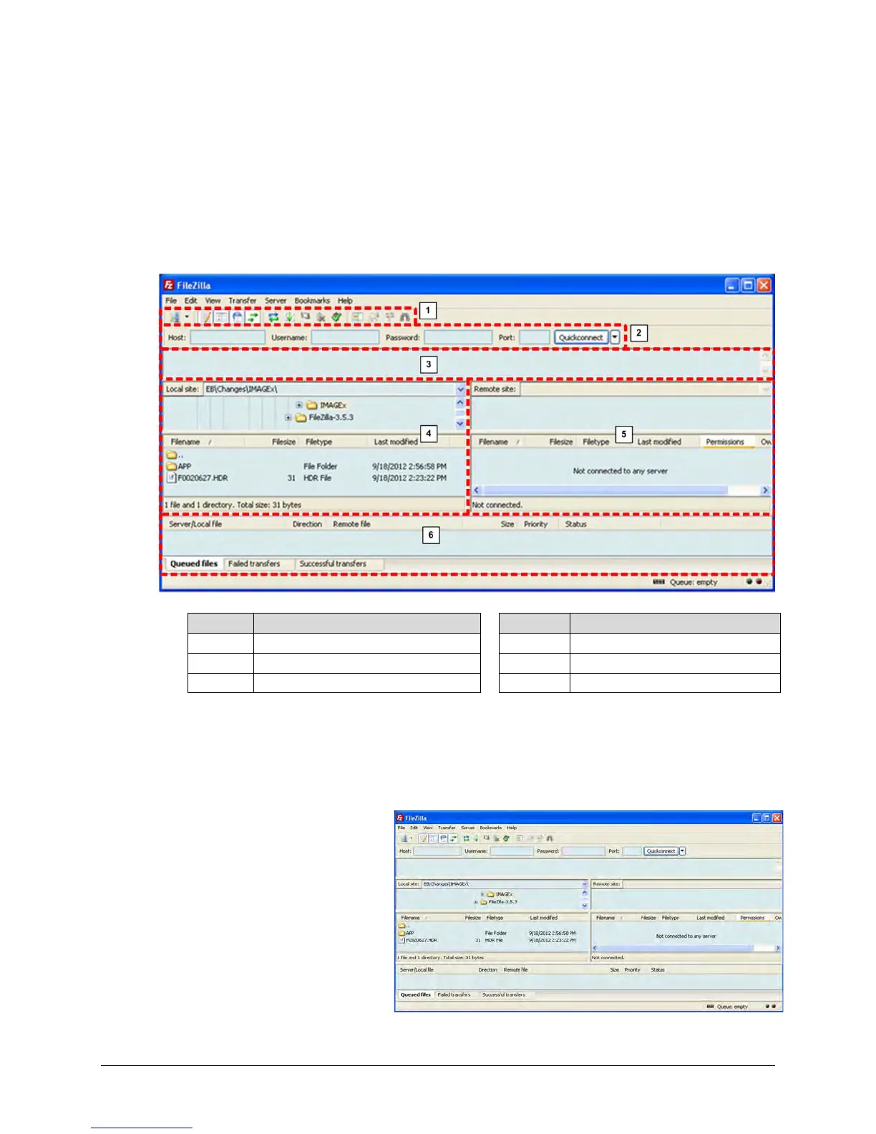Click Reconnect green check icon, annotated FileZilla window
Screen dimensions: 876x1134
click(x=336, y=317)
